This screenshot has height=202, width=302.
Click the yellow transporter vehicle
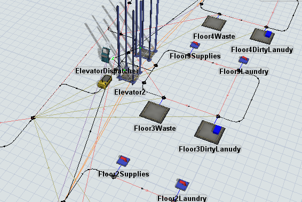(105, 82)
